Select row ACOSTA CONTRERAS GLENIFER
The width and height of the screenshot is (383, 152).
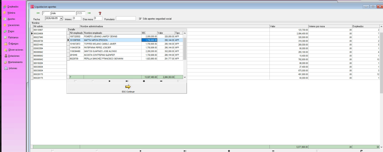125,55
